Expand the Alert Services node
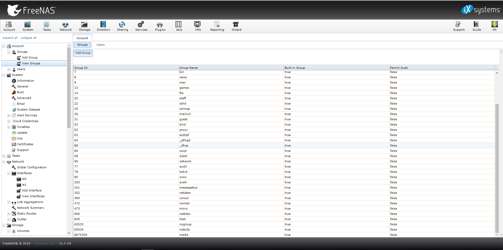The height and width of the screenshot is (250, 503). [9, 115]
